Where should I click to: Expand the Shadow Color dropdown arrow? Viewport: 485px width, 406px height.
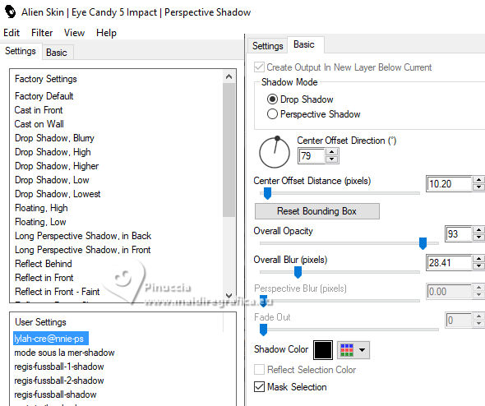tap(362, 350)
